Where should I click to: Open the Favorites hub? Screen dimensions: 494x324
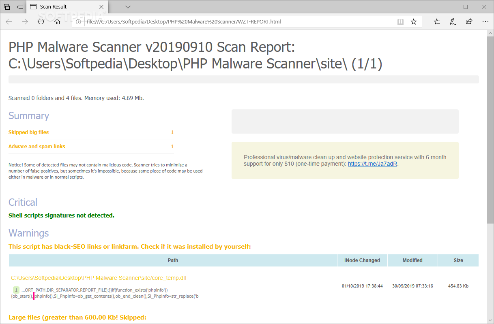pyautogui.click(x=437, y=22)
